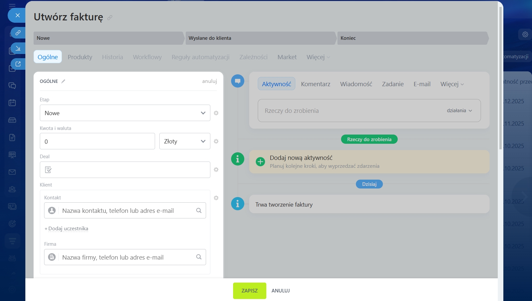
Task: Open the calendar icon in left sidebar
Action: coord(12,103)
